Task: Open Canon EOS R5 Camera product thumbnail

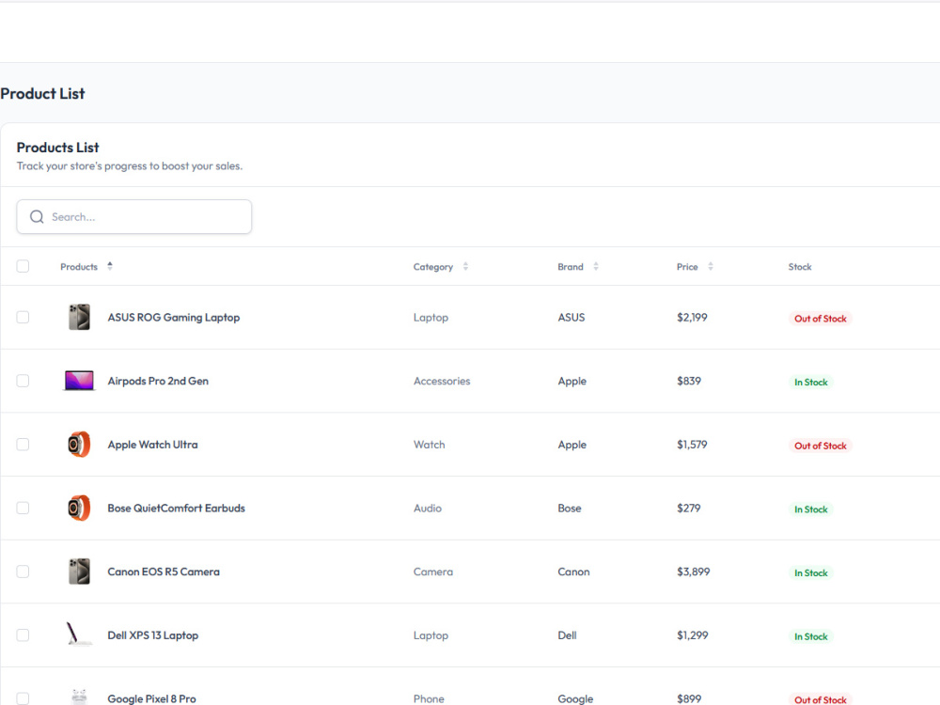Action: coord(79,572)
